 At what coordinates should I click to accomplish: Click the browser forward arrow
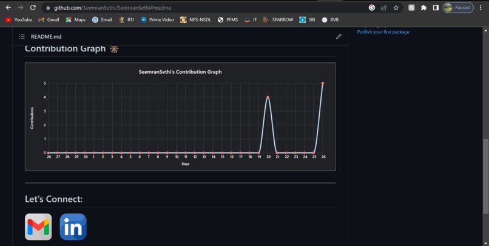point(21,8)
